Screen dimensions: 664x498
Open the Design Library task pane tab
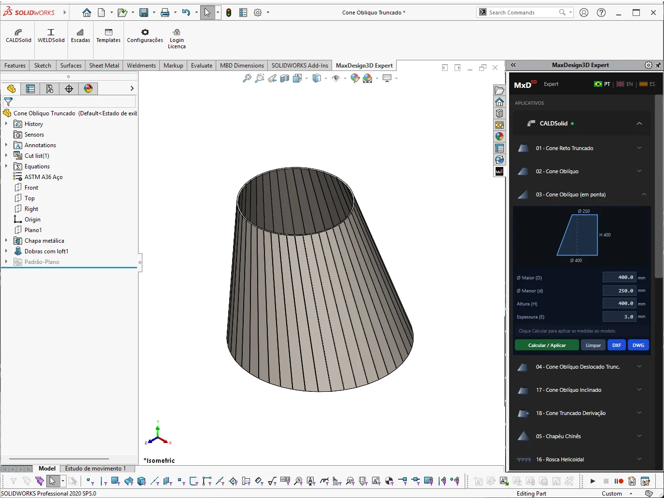(x=499, y=113)
